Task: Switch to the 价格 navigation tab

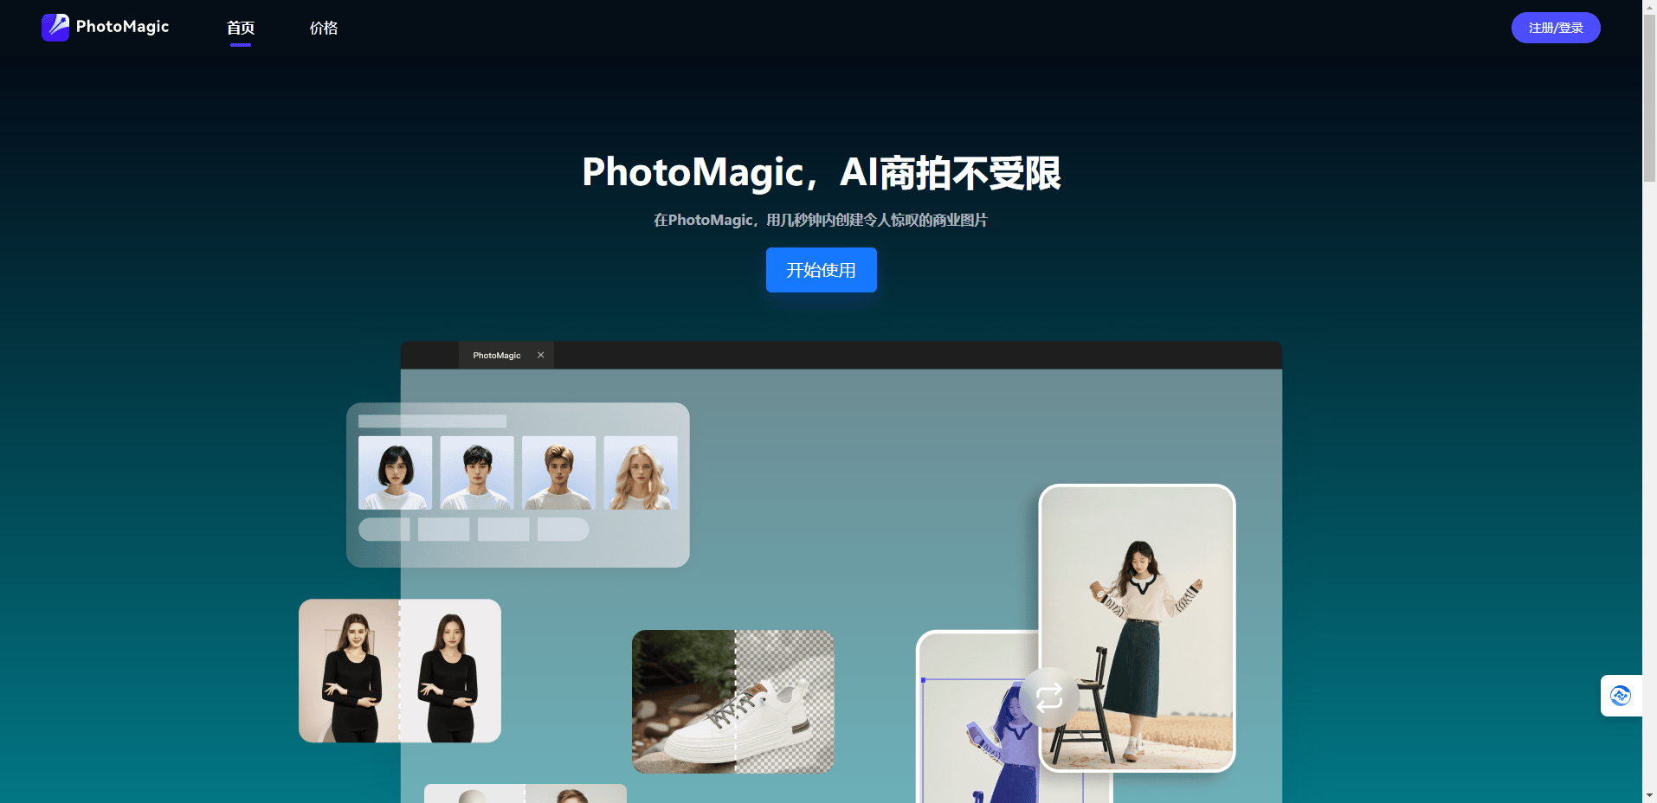Action: [x=323, y=28]
